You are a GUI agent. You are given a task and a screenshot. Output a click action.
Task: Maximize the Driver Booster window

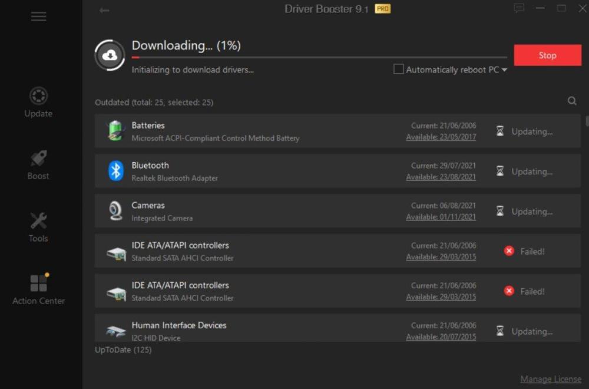click(x=561, y=8)
